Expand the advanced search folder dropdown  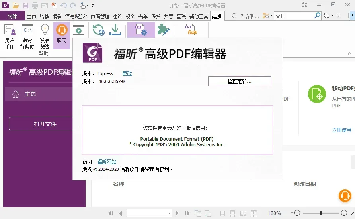(x=271, y=16)
